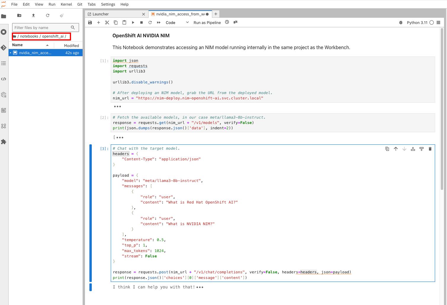Image resolution: width=447 pixels, height=305 pixels.
Task: Open the Help menu
Action: [124, 4]
